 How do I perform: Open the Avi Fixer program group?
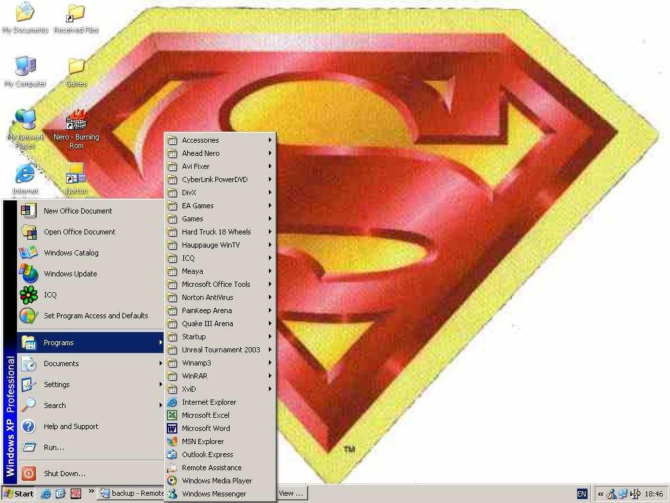coord(220,166)
